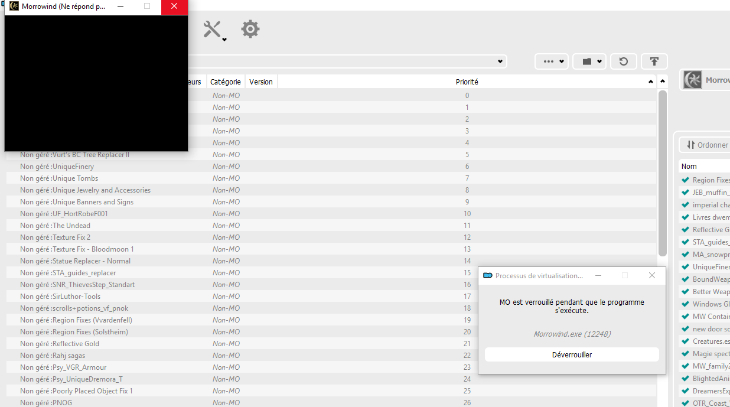Click the Version column header

[x=261, y=82]
